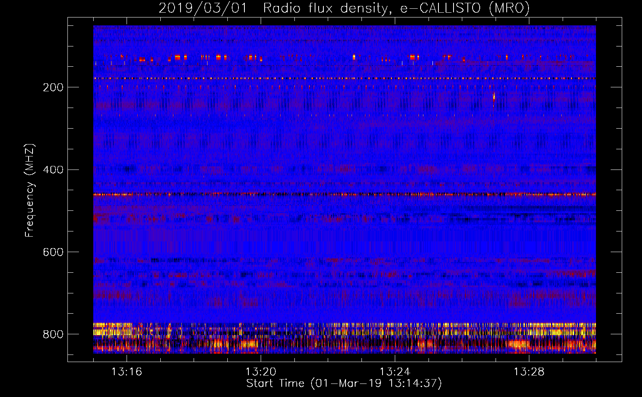Click the 'Frequency (MHZ)' axis label

(30, 191)
